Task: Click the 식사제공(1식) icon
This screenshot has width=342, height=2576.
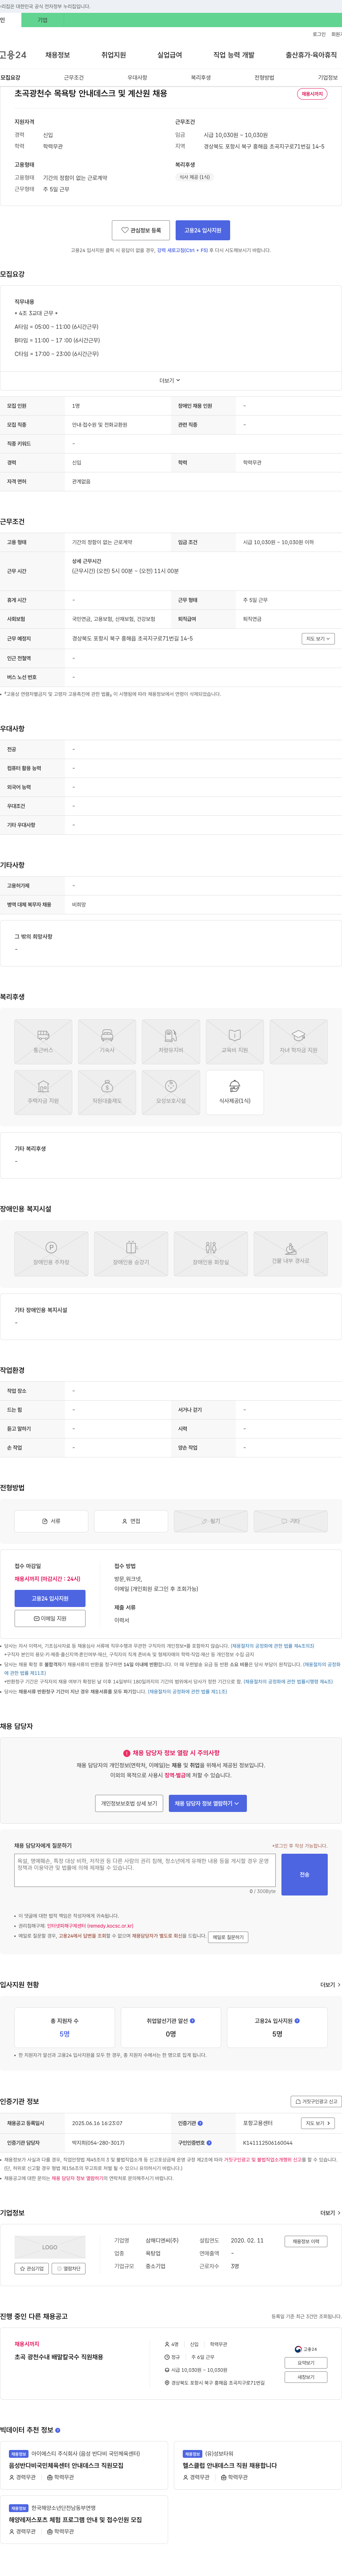Action: (234, 1092)
